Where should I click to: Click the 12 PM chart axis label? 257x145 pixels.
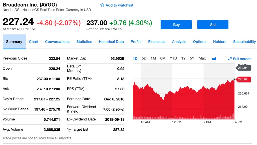pos(176,122)
